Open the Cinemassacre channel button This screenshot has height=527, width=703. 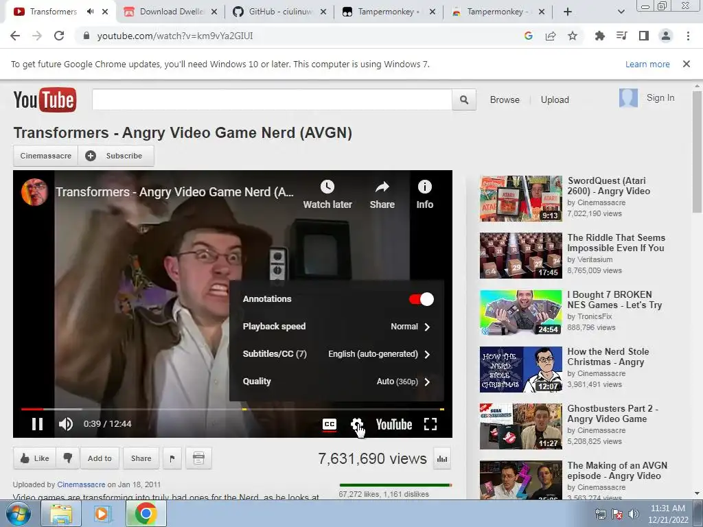pos(46,156)
